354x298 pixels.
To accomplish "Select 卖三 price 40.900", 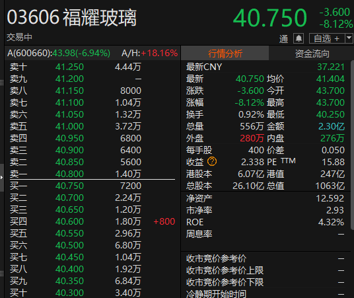I will click(x=69, y=150).
